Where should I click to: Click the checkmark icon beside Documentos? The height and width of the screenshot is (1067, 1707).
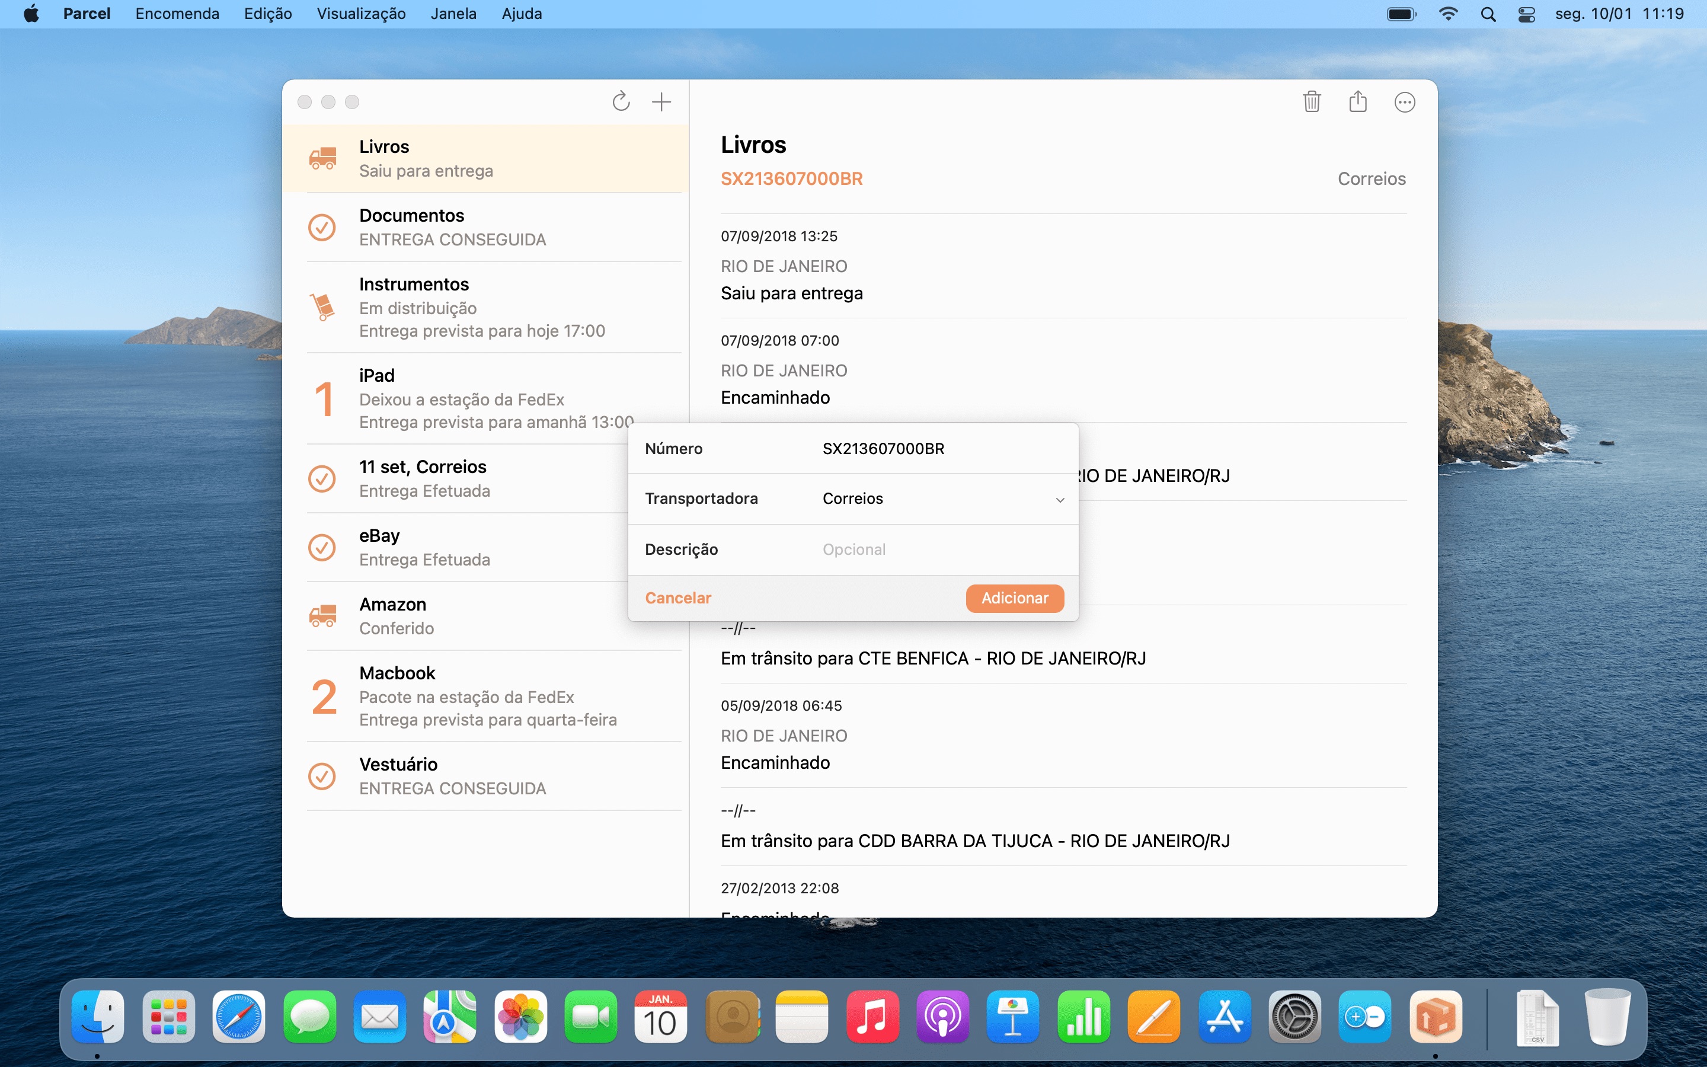(x=322, y=227)
